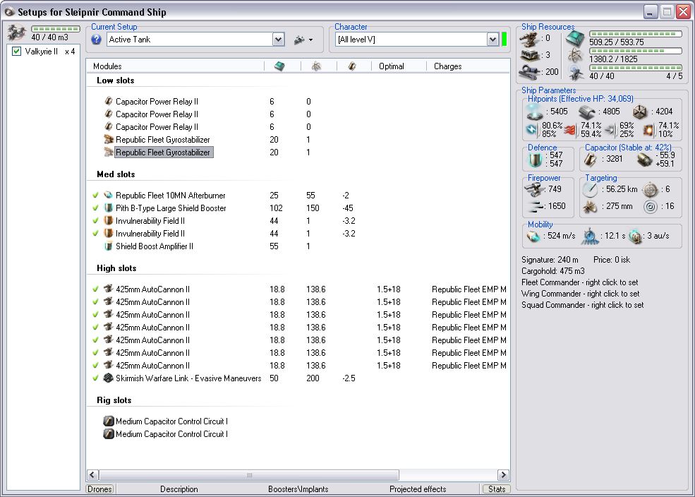Image resolution: width=695 pixels, height=497 pixels.
Task: Toggle active state of first Invulnerability Field II
Action: click(95, 221)
